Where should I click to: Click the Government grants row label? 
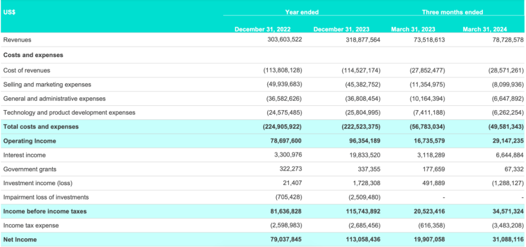30,169
